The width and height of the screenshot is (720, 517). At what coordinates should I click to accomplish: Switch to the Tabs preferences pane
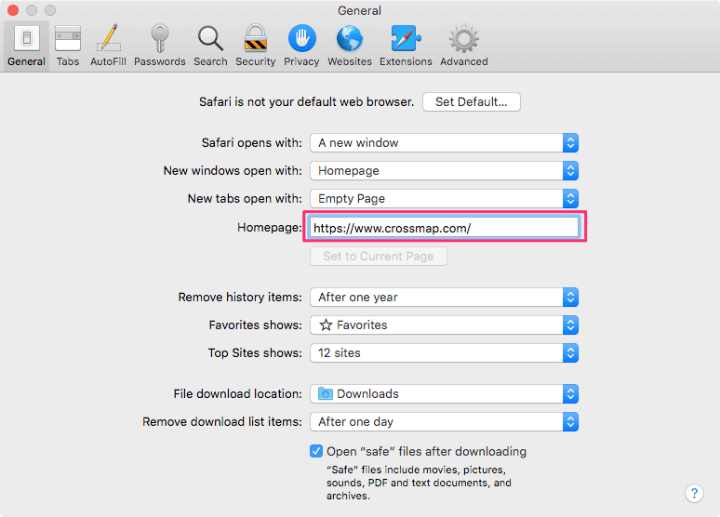[68, 46]
